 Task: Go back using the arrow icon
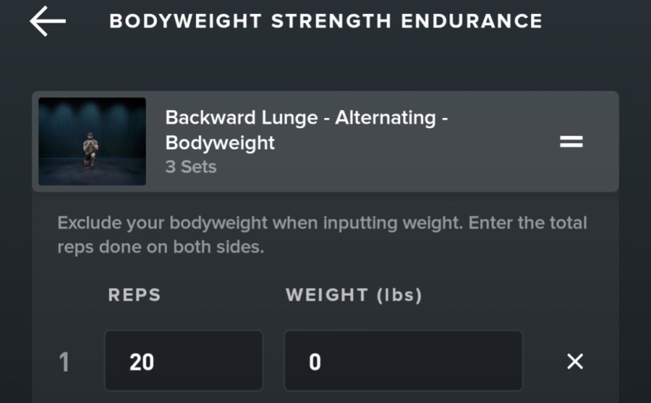click(47, 22)
